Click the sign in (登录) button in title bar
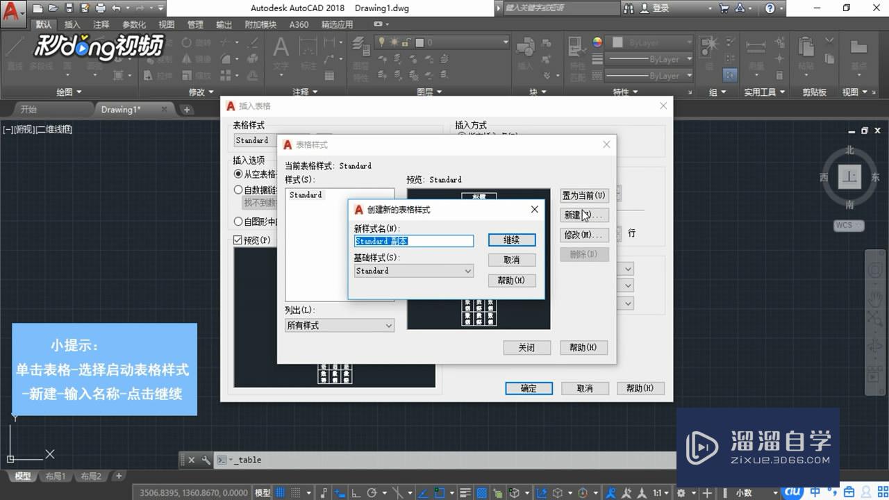This screenshot has height=500, width=889. [x=655, y=8]
